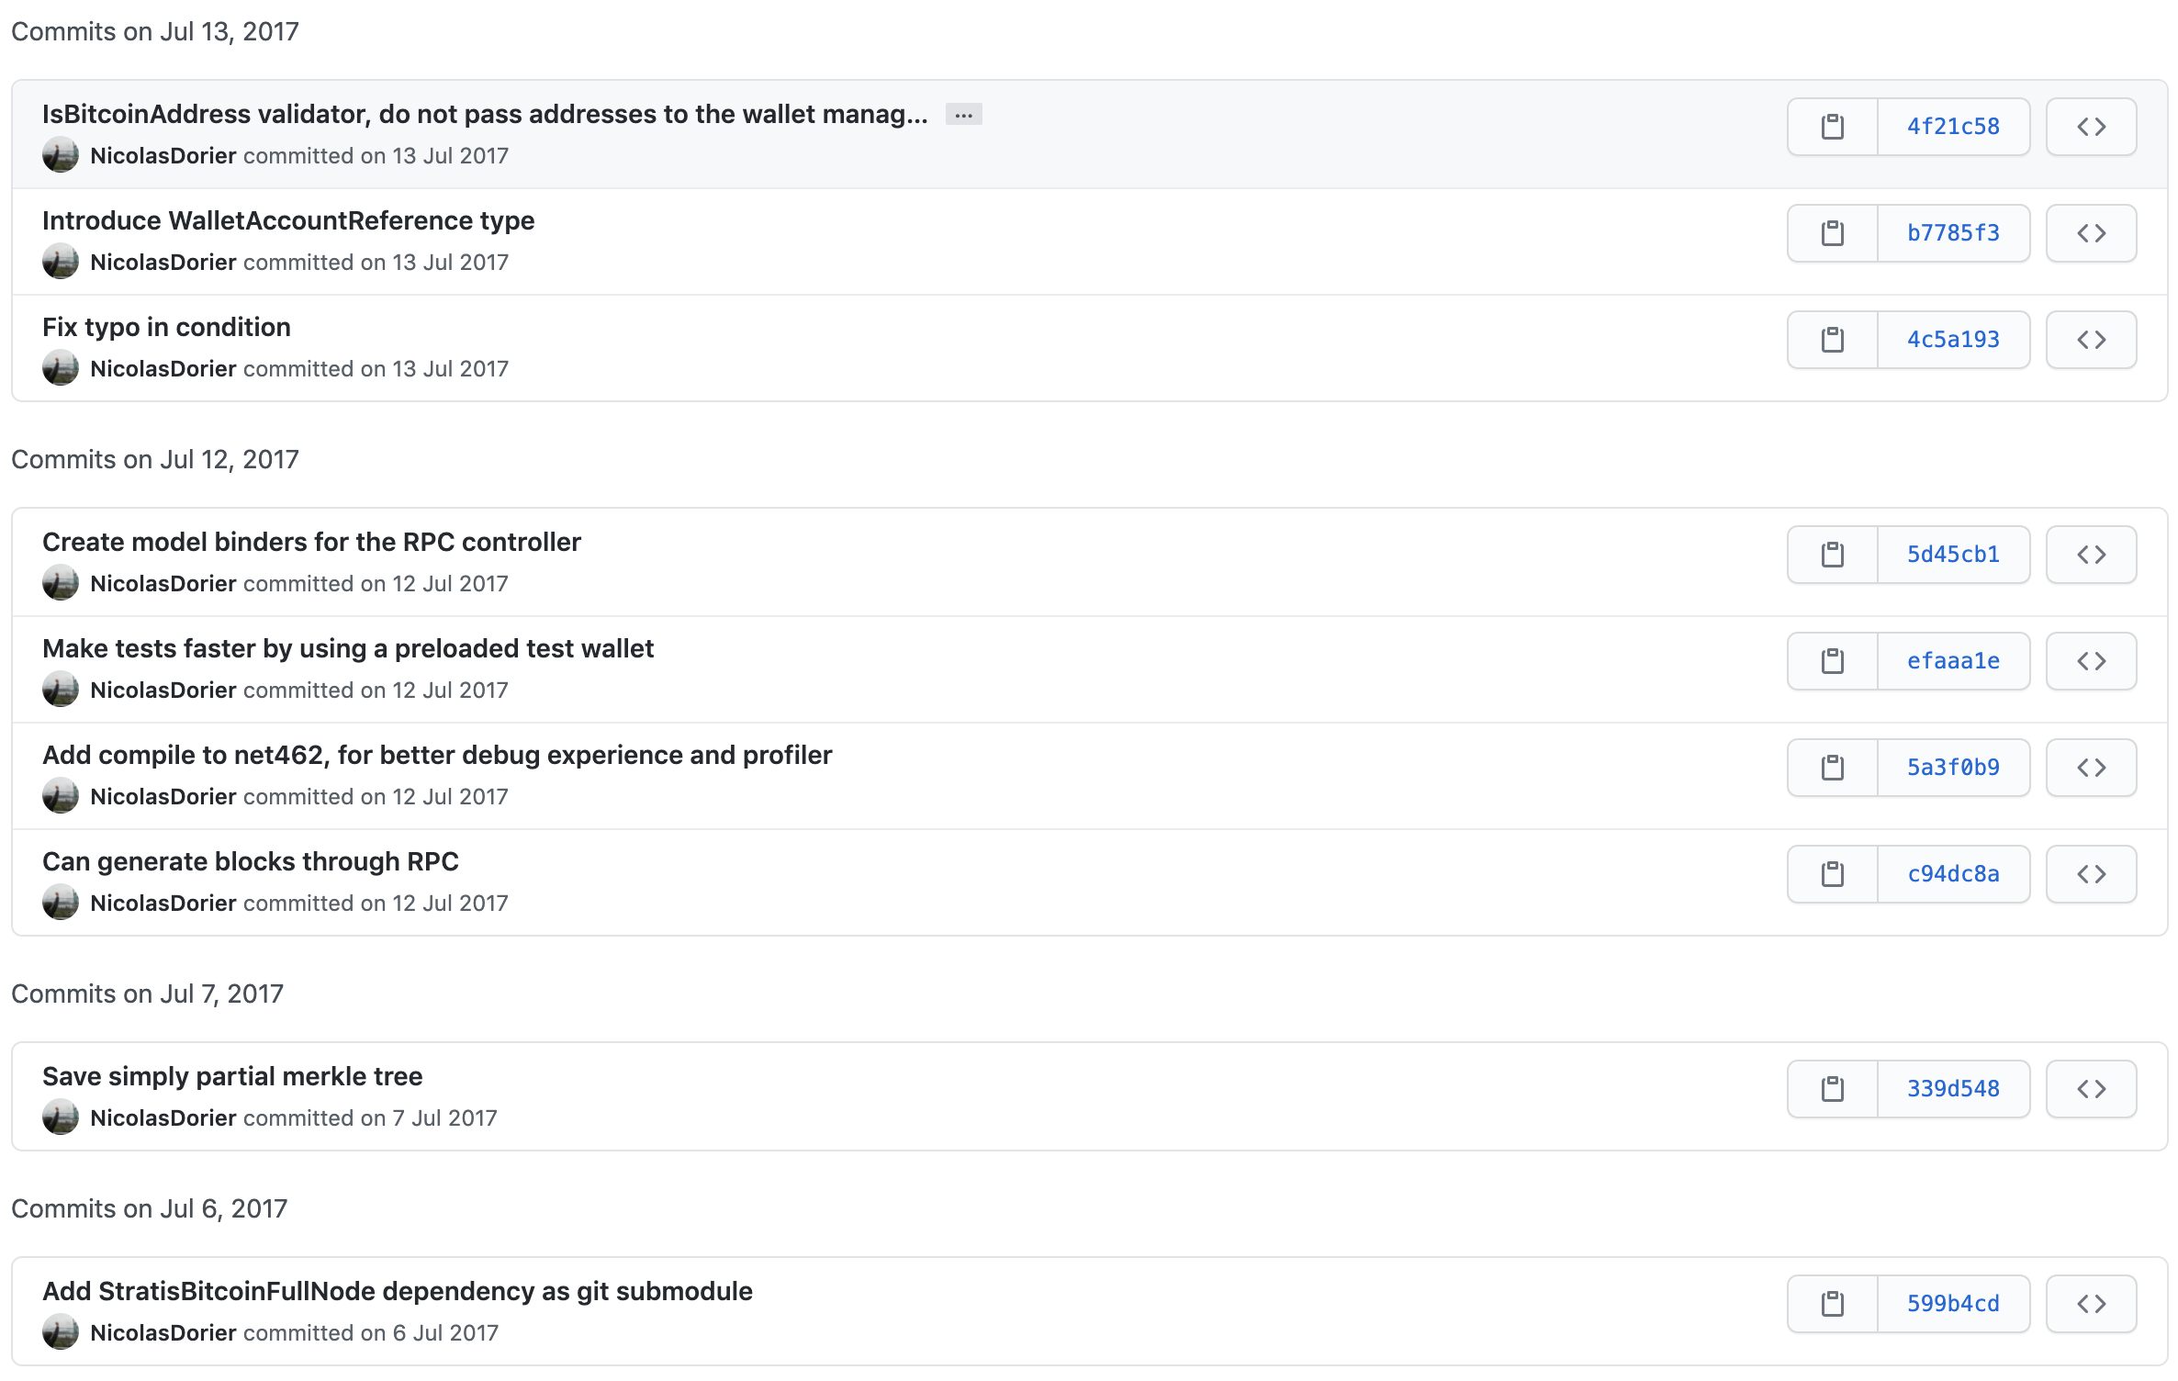Browse repository at commit efaaa1e
The image size is (2178, 1381).
tap(2091, 661)
